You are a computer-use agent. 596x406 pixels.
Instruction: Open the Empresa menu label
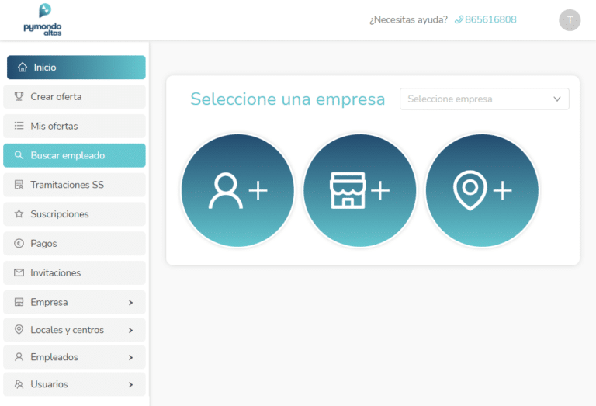point(49,302)
